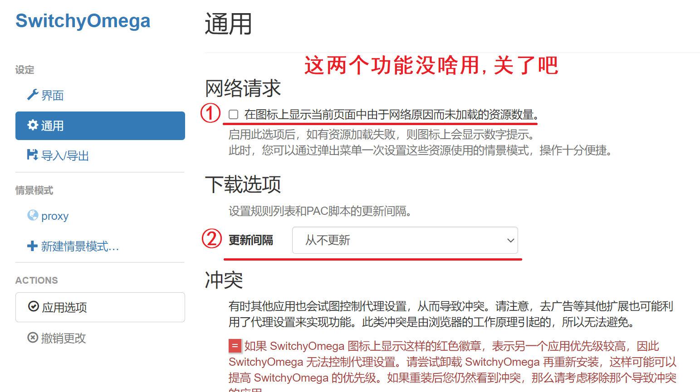Click the globe icon of the proxy profile

point(33,215)
